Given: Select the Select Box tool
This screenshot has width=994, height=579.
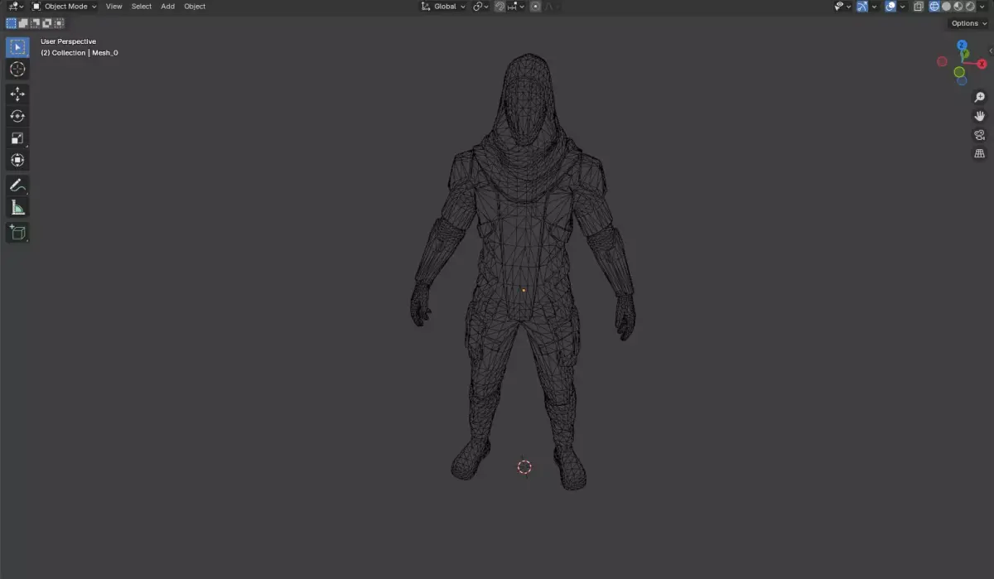Looking at the screenshot, I should point(17,47).
